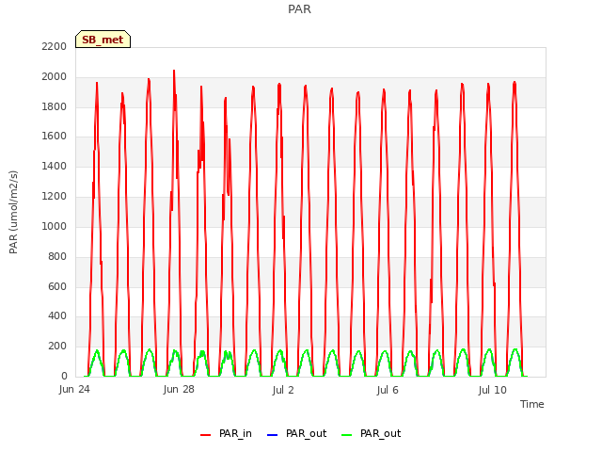Click the 600 y-axis tick label
602x452 pixels.
coord(57,286)
